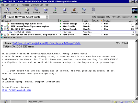Screen dimensions: 138x103
Task: Reply to the selected message
Action: [x=27, y=10]
